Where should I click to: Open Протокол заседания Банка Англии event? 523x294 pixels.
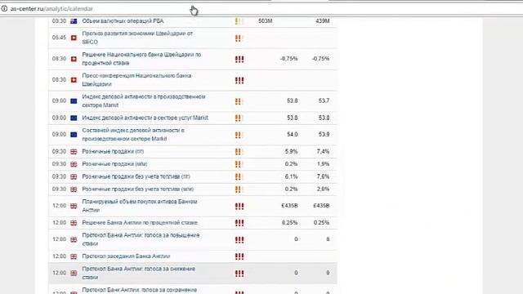[126, 256]
